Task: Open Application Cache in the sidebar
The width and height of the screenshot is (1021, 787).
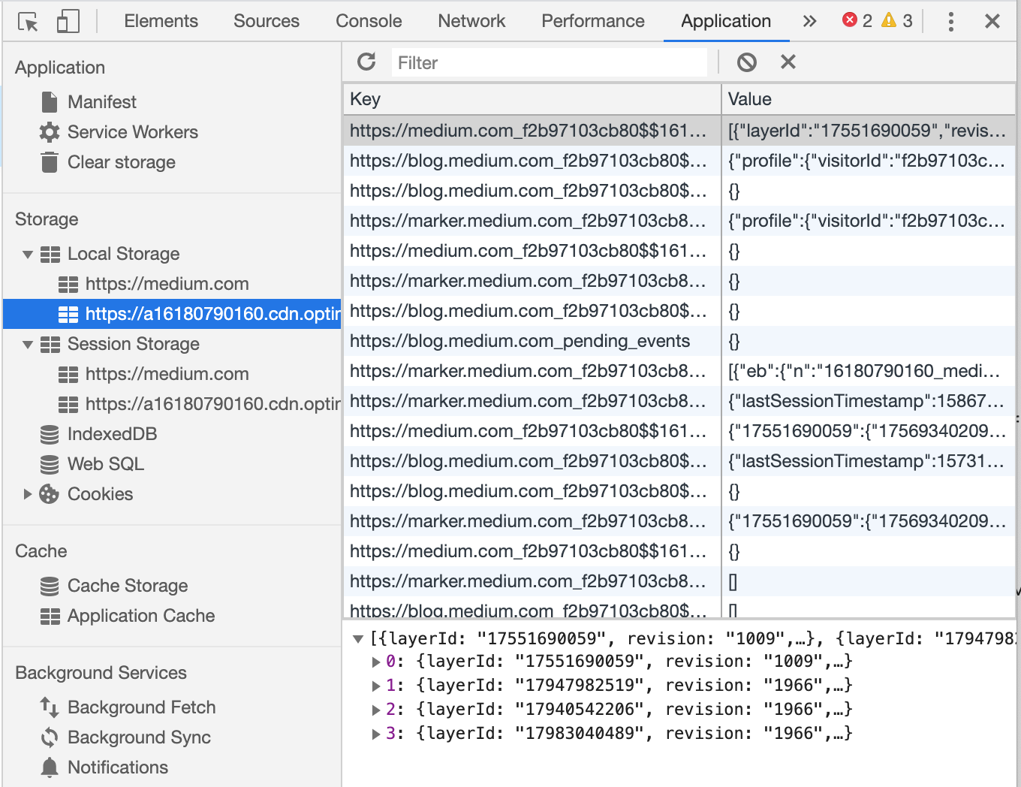Action: pos(141,615)
